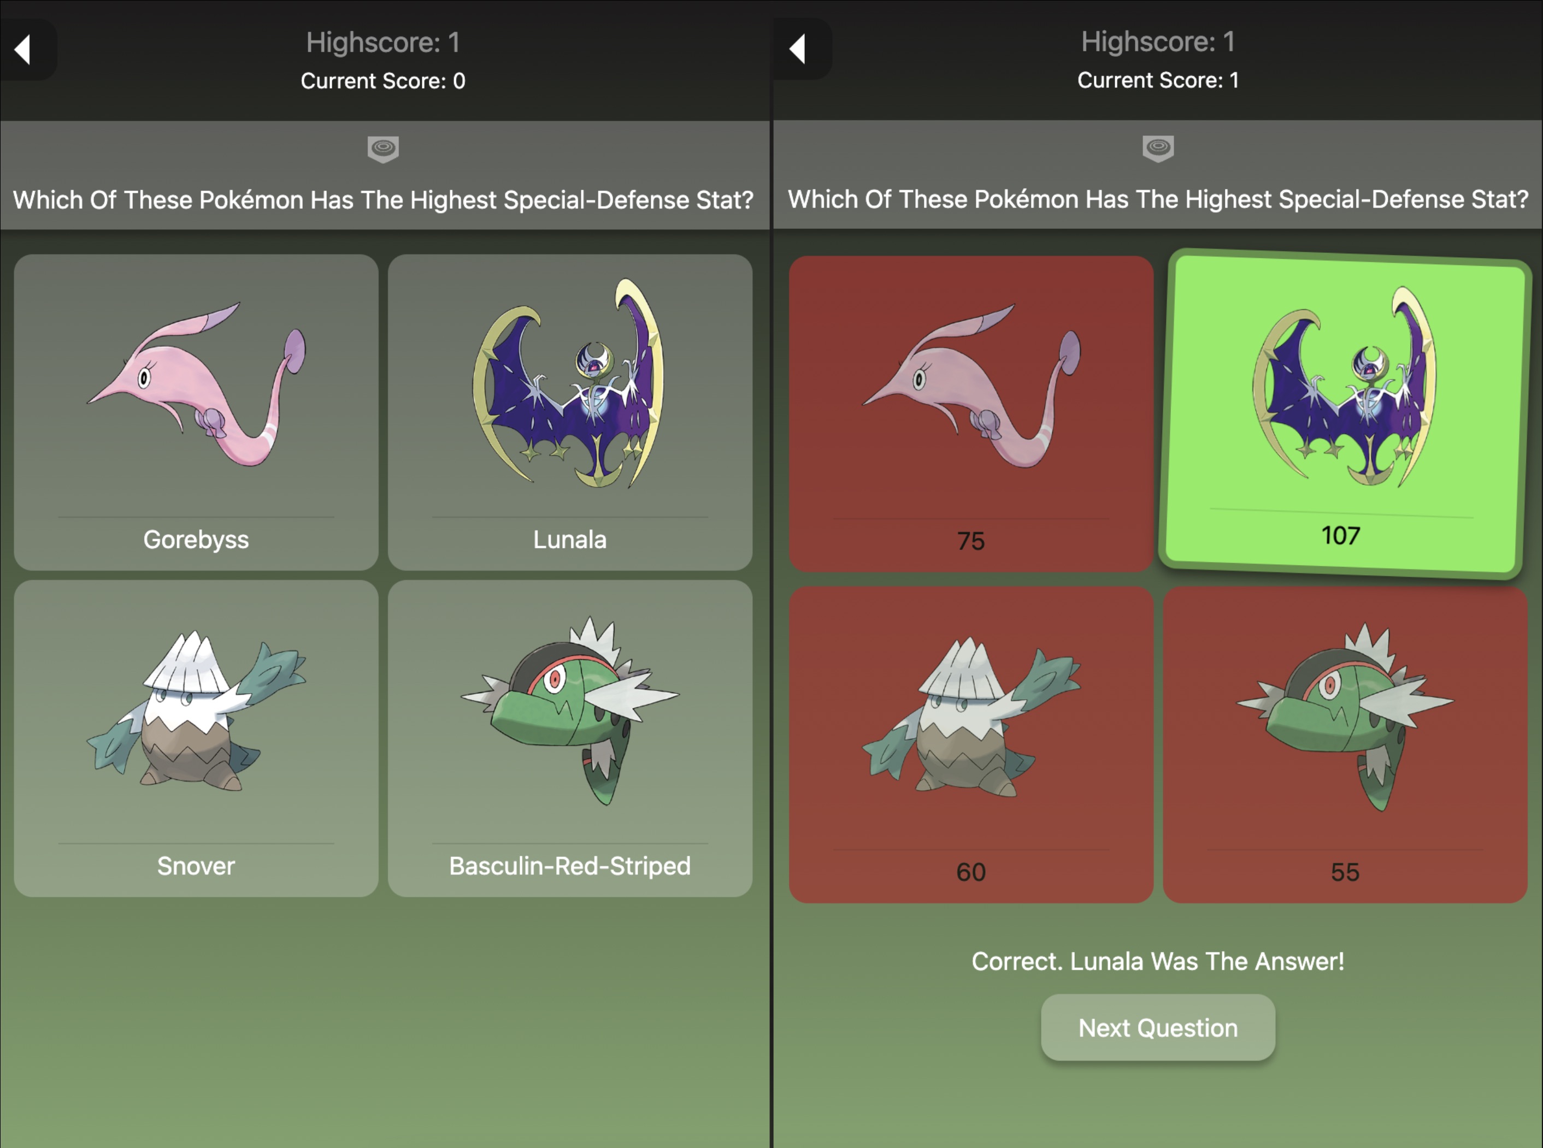The width and height of the screenshot is (1543, 1148).
Task: Click the back arrow on right screen
Action: coord(798,49)
